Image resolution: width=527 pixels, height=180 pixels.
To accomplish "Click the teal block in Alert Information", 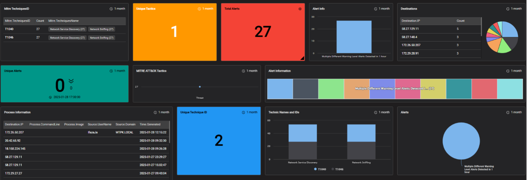I will (x=459, y=89).
